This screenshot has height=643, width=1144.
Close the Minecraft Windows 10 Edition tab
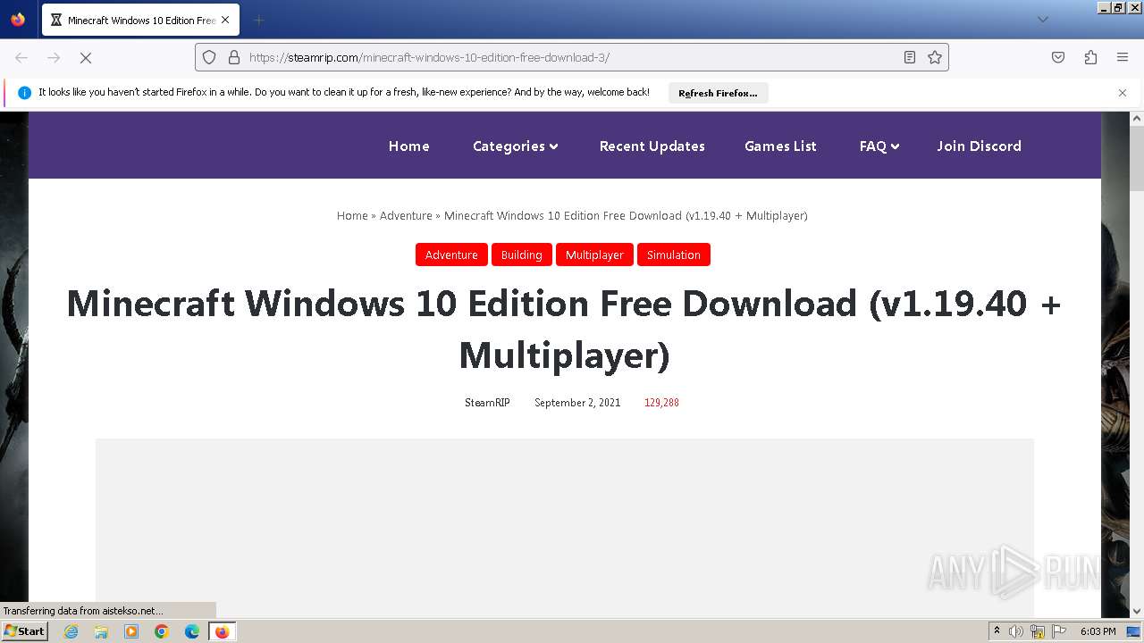(x=225, y=20)
